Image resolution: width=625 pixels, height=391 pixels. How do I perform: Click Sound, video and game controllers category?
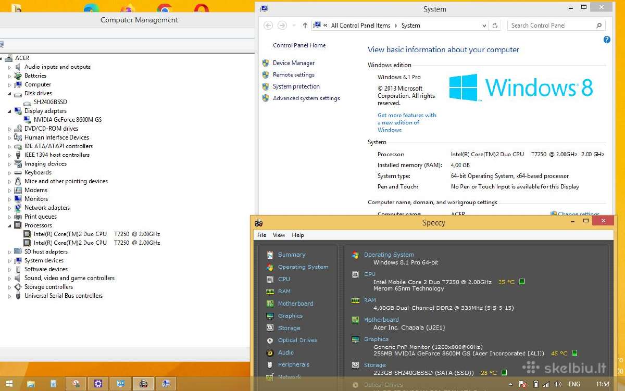(x=69, y=278)
